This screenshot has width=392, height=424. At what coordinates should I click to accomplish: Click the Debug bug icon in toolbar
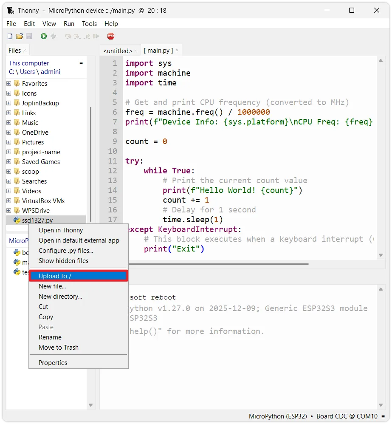click(53, 37)
